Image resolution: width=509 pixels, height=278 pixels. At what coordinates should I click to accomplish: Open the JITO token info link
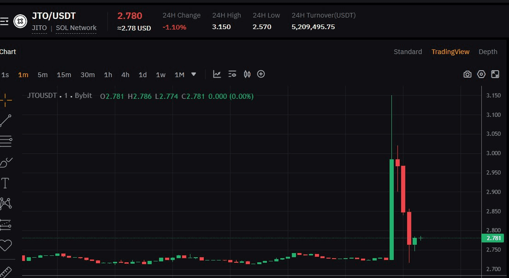tap(39, 28)
